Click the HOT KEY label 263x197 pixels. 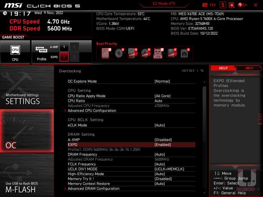(x=188, y=71)
